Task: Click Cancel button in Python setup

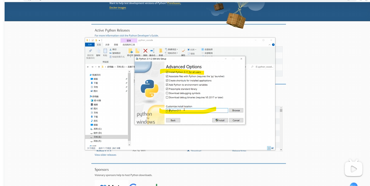Action: tap(236, 120)
